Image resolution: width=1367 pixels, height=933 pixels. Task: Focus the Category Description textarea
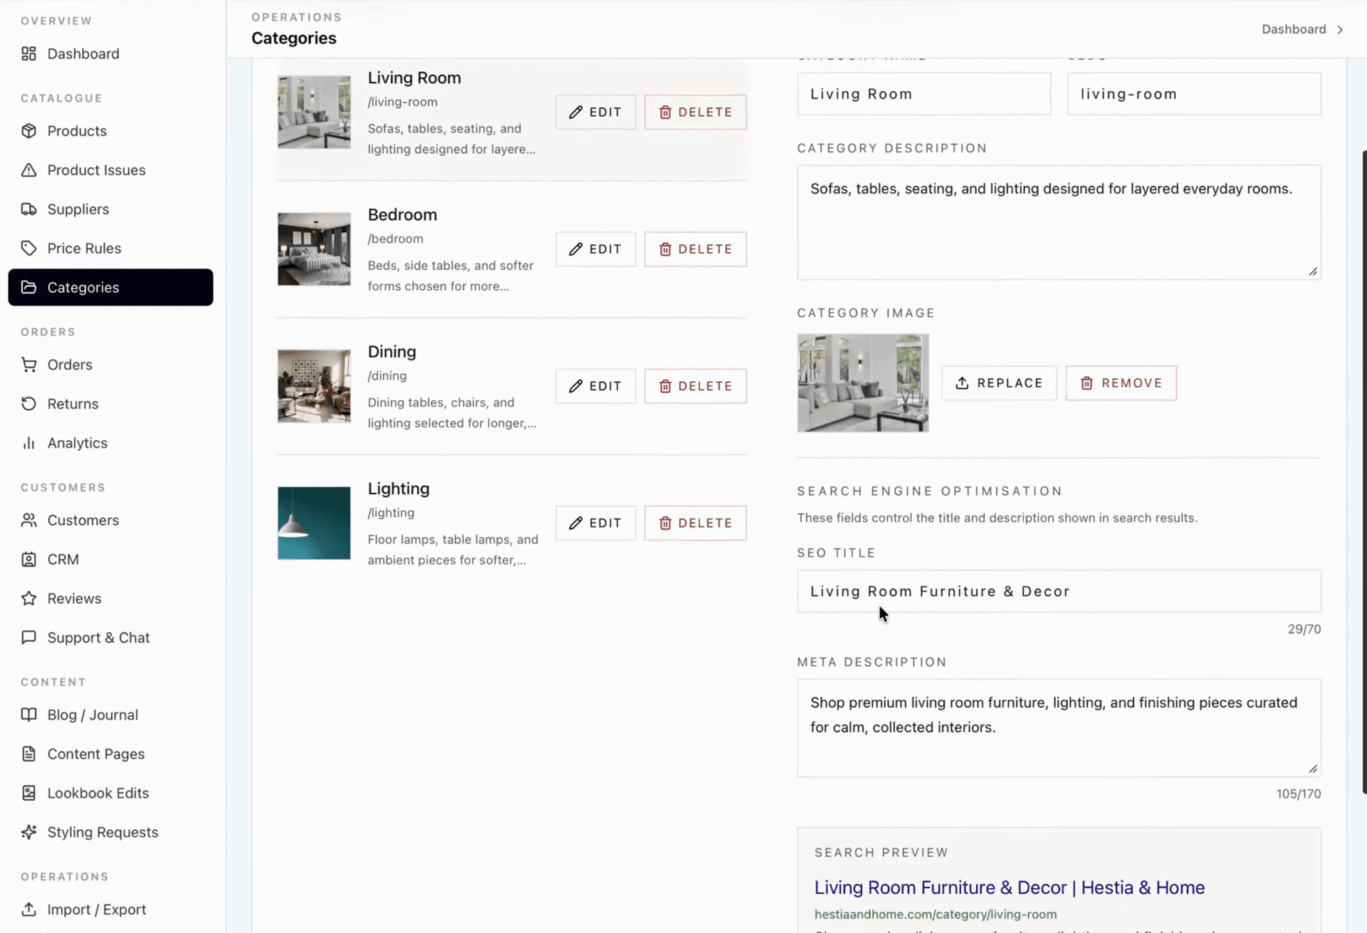(x=1059, y=222)
